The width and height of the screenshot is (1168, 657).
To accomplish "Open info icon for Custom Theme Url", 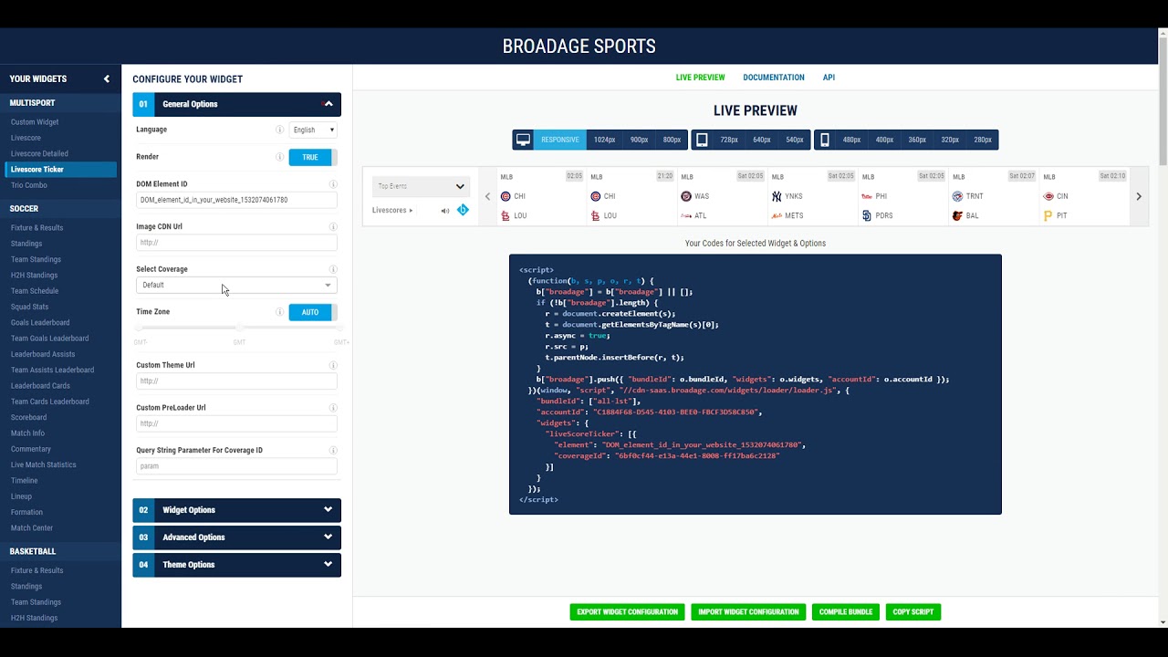I will (333, 365).
